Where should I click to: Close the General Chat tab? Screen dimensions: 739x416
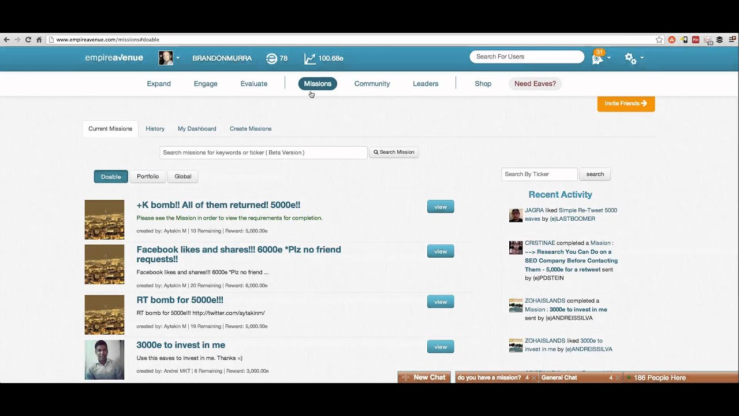618,378
